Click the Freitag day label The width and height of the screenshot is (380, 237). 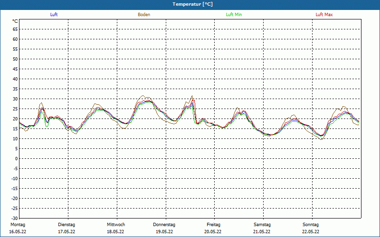pos(213,225)
